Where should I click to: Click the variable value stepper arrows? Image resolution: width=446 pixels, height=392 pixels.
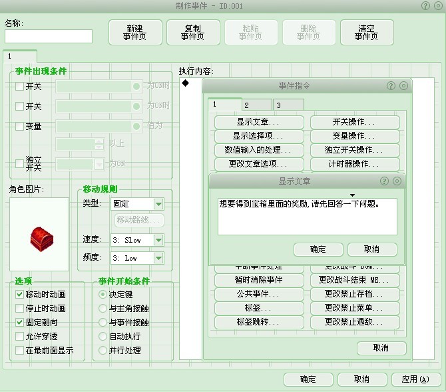(x=99, y=144)
